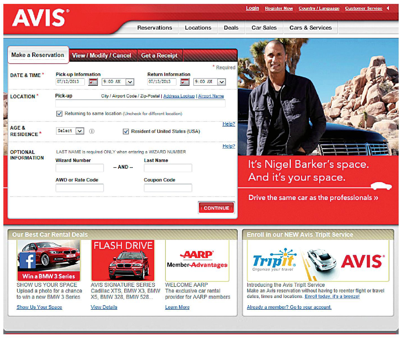Open the Cars & Services menu

coord(311,28)
